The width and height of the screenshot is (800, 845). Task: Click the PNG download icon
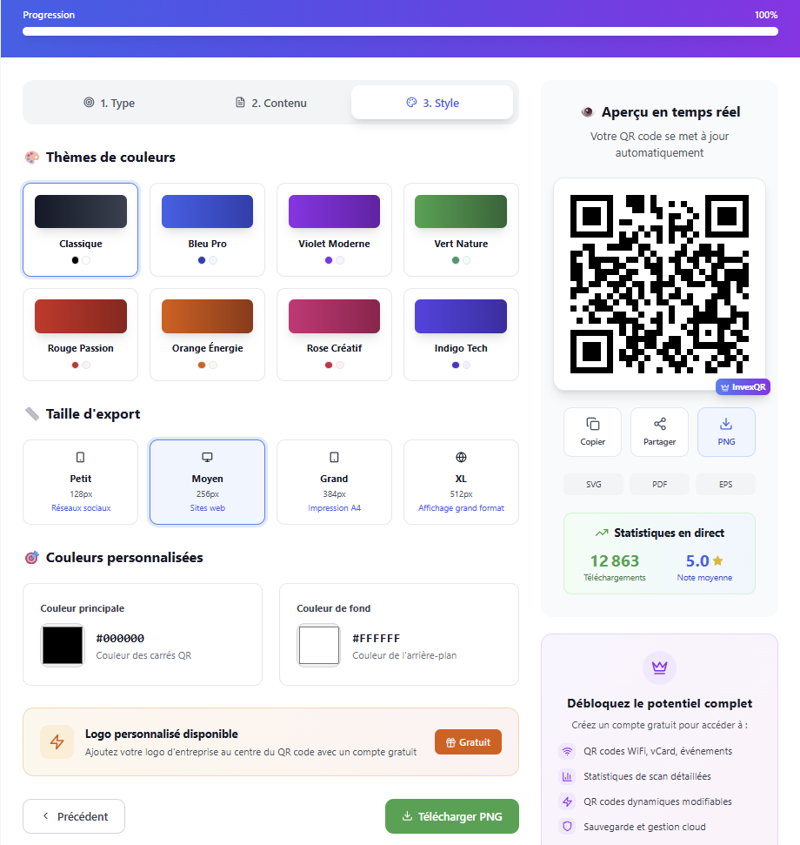[x=726, y=425]
